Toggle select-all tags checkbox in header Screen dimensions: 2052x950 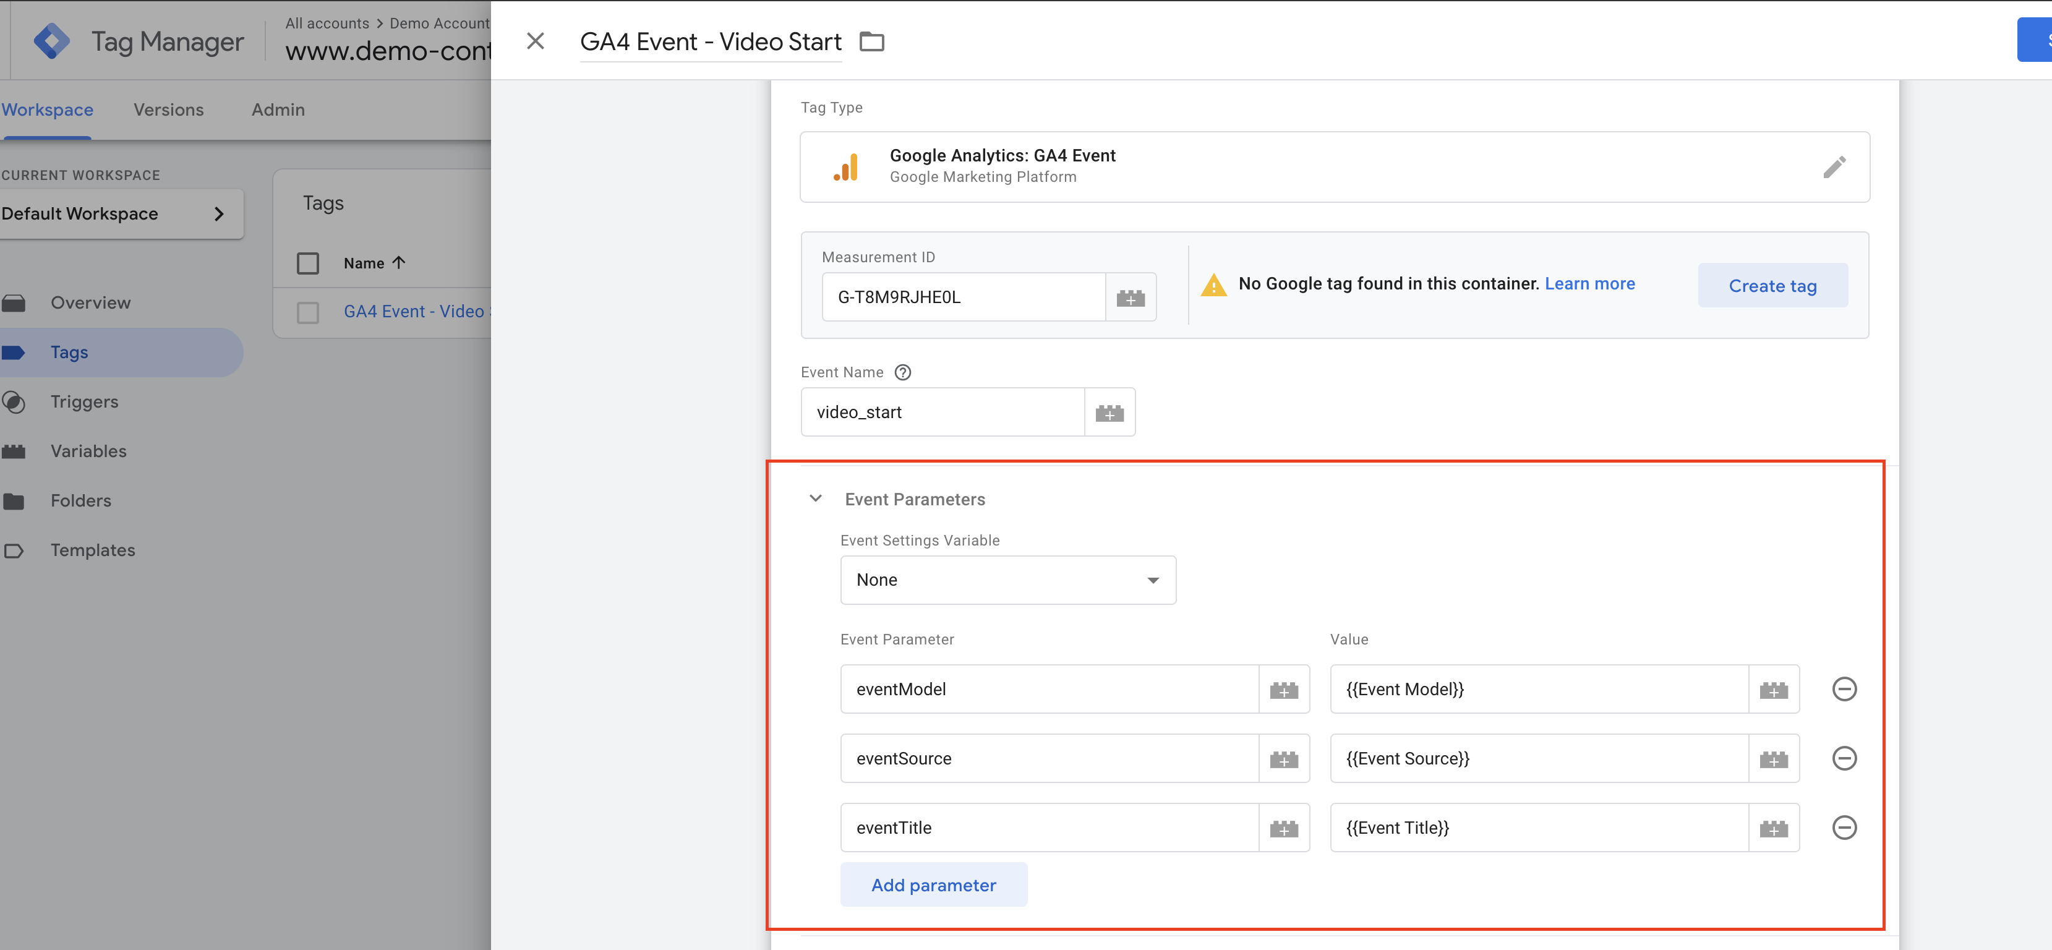[x=307, y=263]
